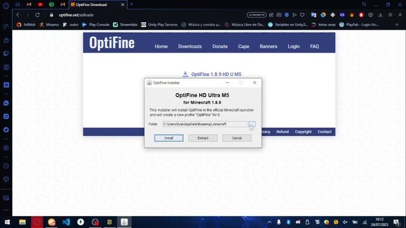Click the Folder path input field
Viewport: 406px width, 228px height.
click(206, 124)
